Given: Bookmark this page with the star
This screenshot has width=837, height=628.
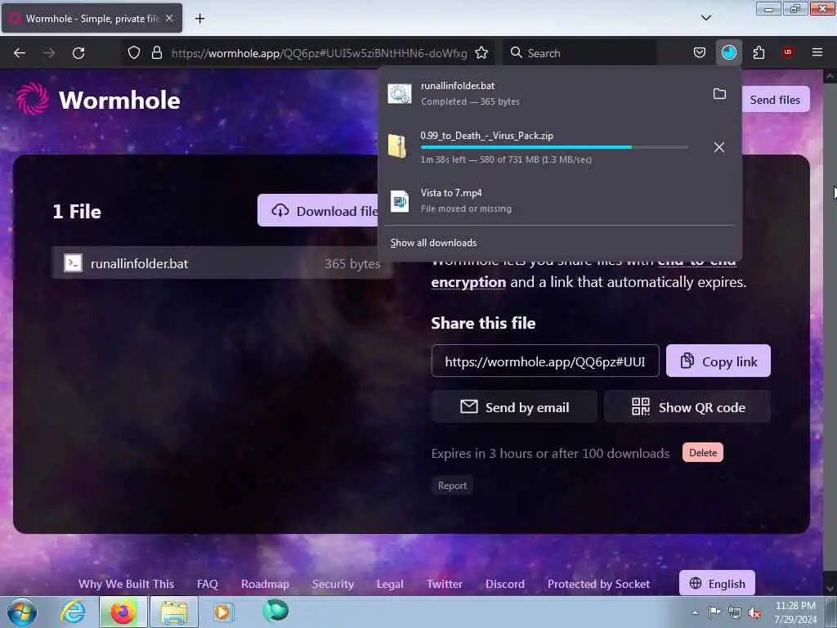Looking at the screenshot, I should [481, 53].
